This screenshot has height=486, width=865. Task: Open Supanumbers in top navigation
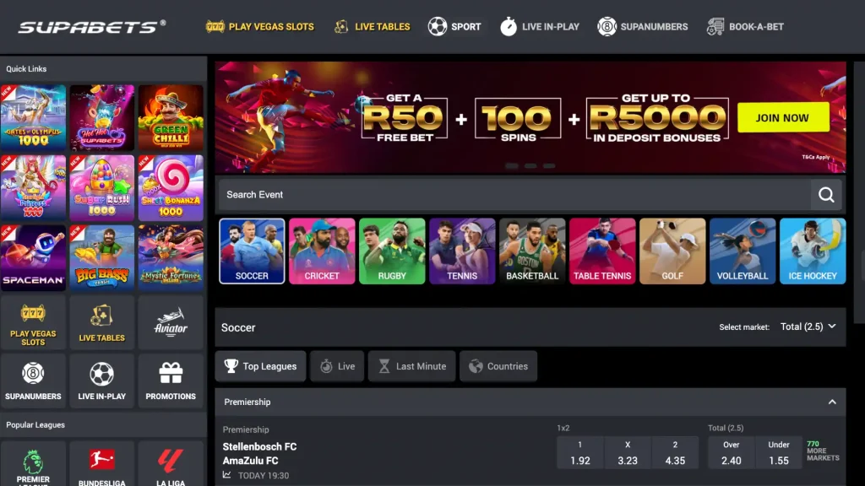click(x=643, y=26)
